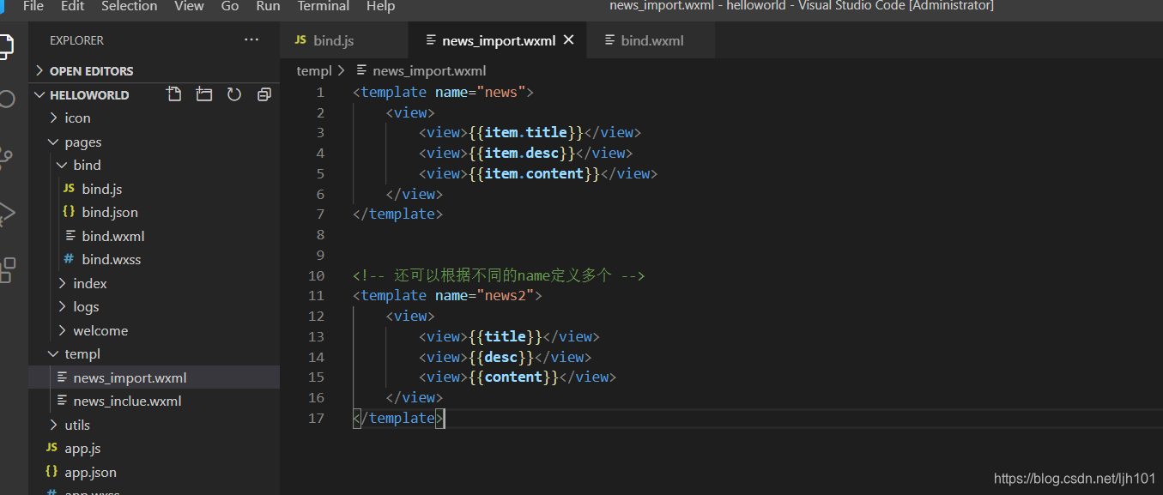Click the {{item.content}} expression on line 5
The width and height of the screenshot is (1163, 495).
(535, 173)
